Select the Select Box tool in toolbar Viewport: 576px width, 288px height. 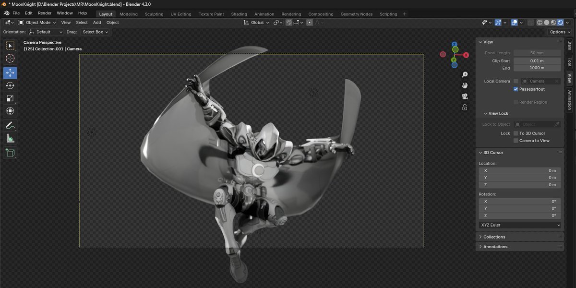point(10,46)
